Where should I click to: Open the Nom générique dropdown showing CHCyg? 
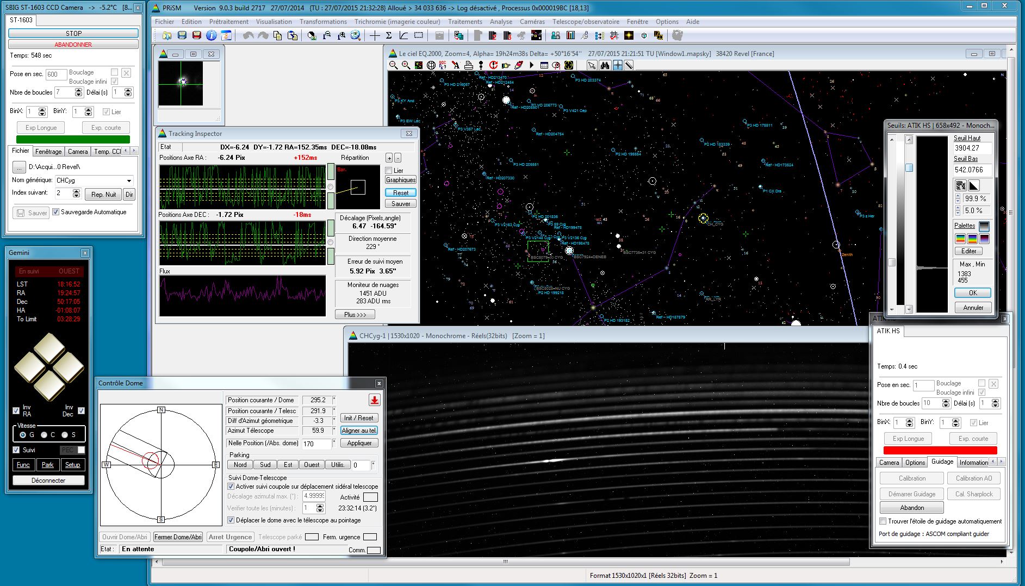pyautogui.click(x=129, y=180)
